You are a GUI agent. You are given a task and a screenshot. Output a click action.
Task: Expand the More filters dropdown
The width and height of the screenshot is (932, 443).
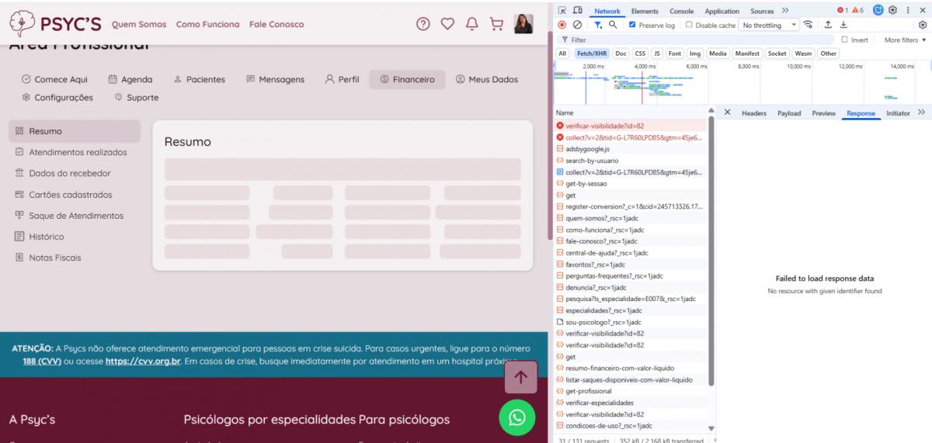(906, 40)
